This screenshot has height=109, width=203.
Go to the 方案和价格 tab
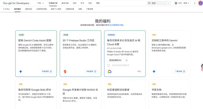pyautogui.click(x=70, y=9)
